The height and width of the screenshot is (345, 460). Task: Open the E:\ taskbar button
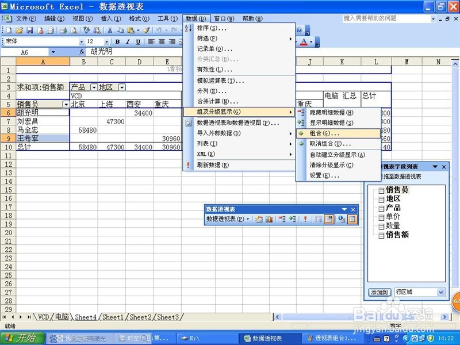point(207,339)
